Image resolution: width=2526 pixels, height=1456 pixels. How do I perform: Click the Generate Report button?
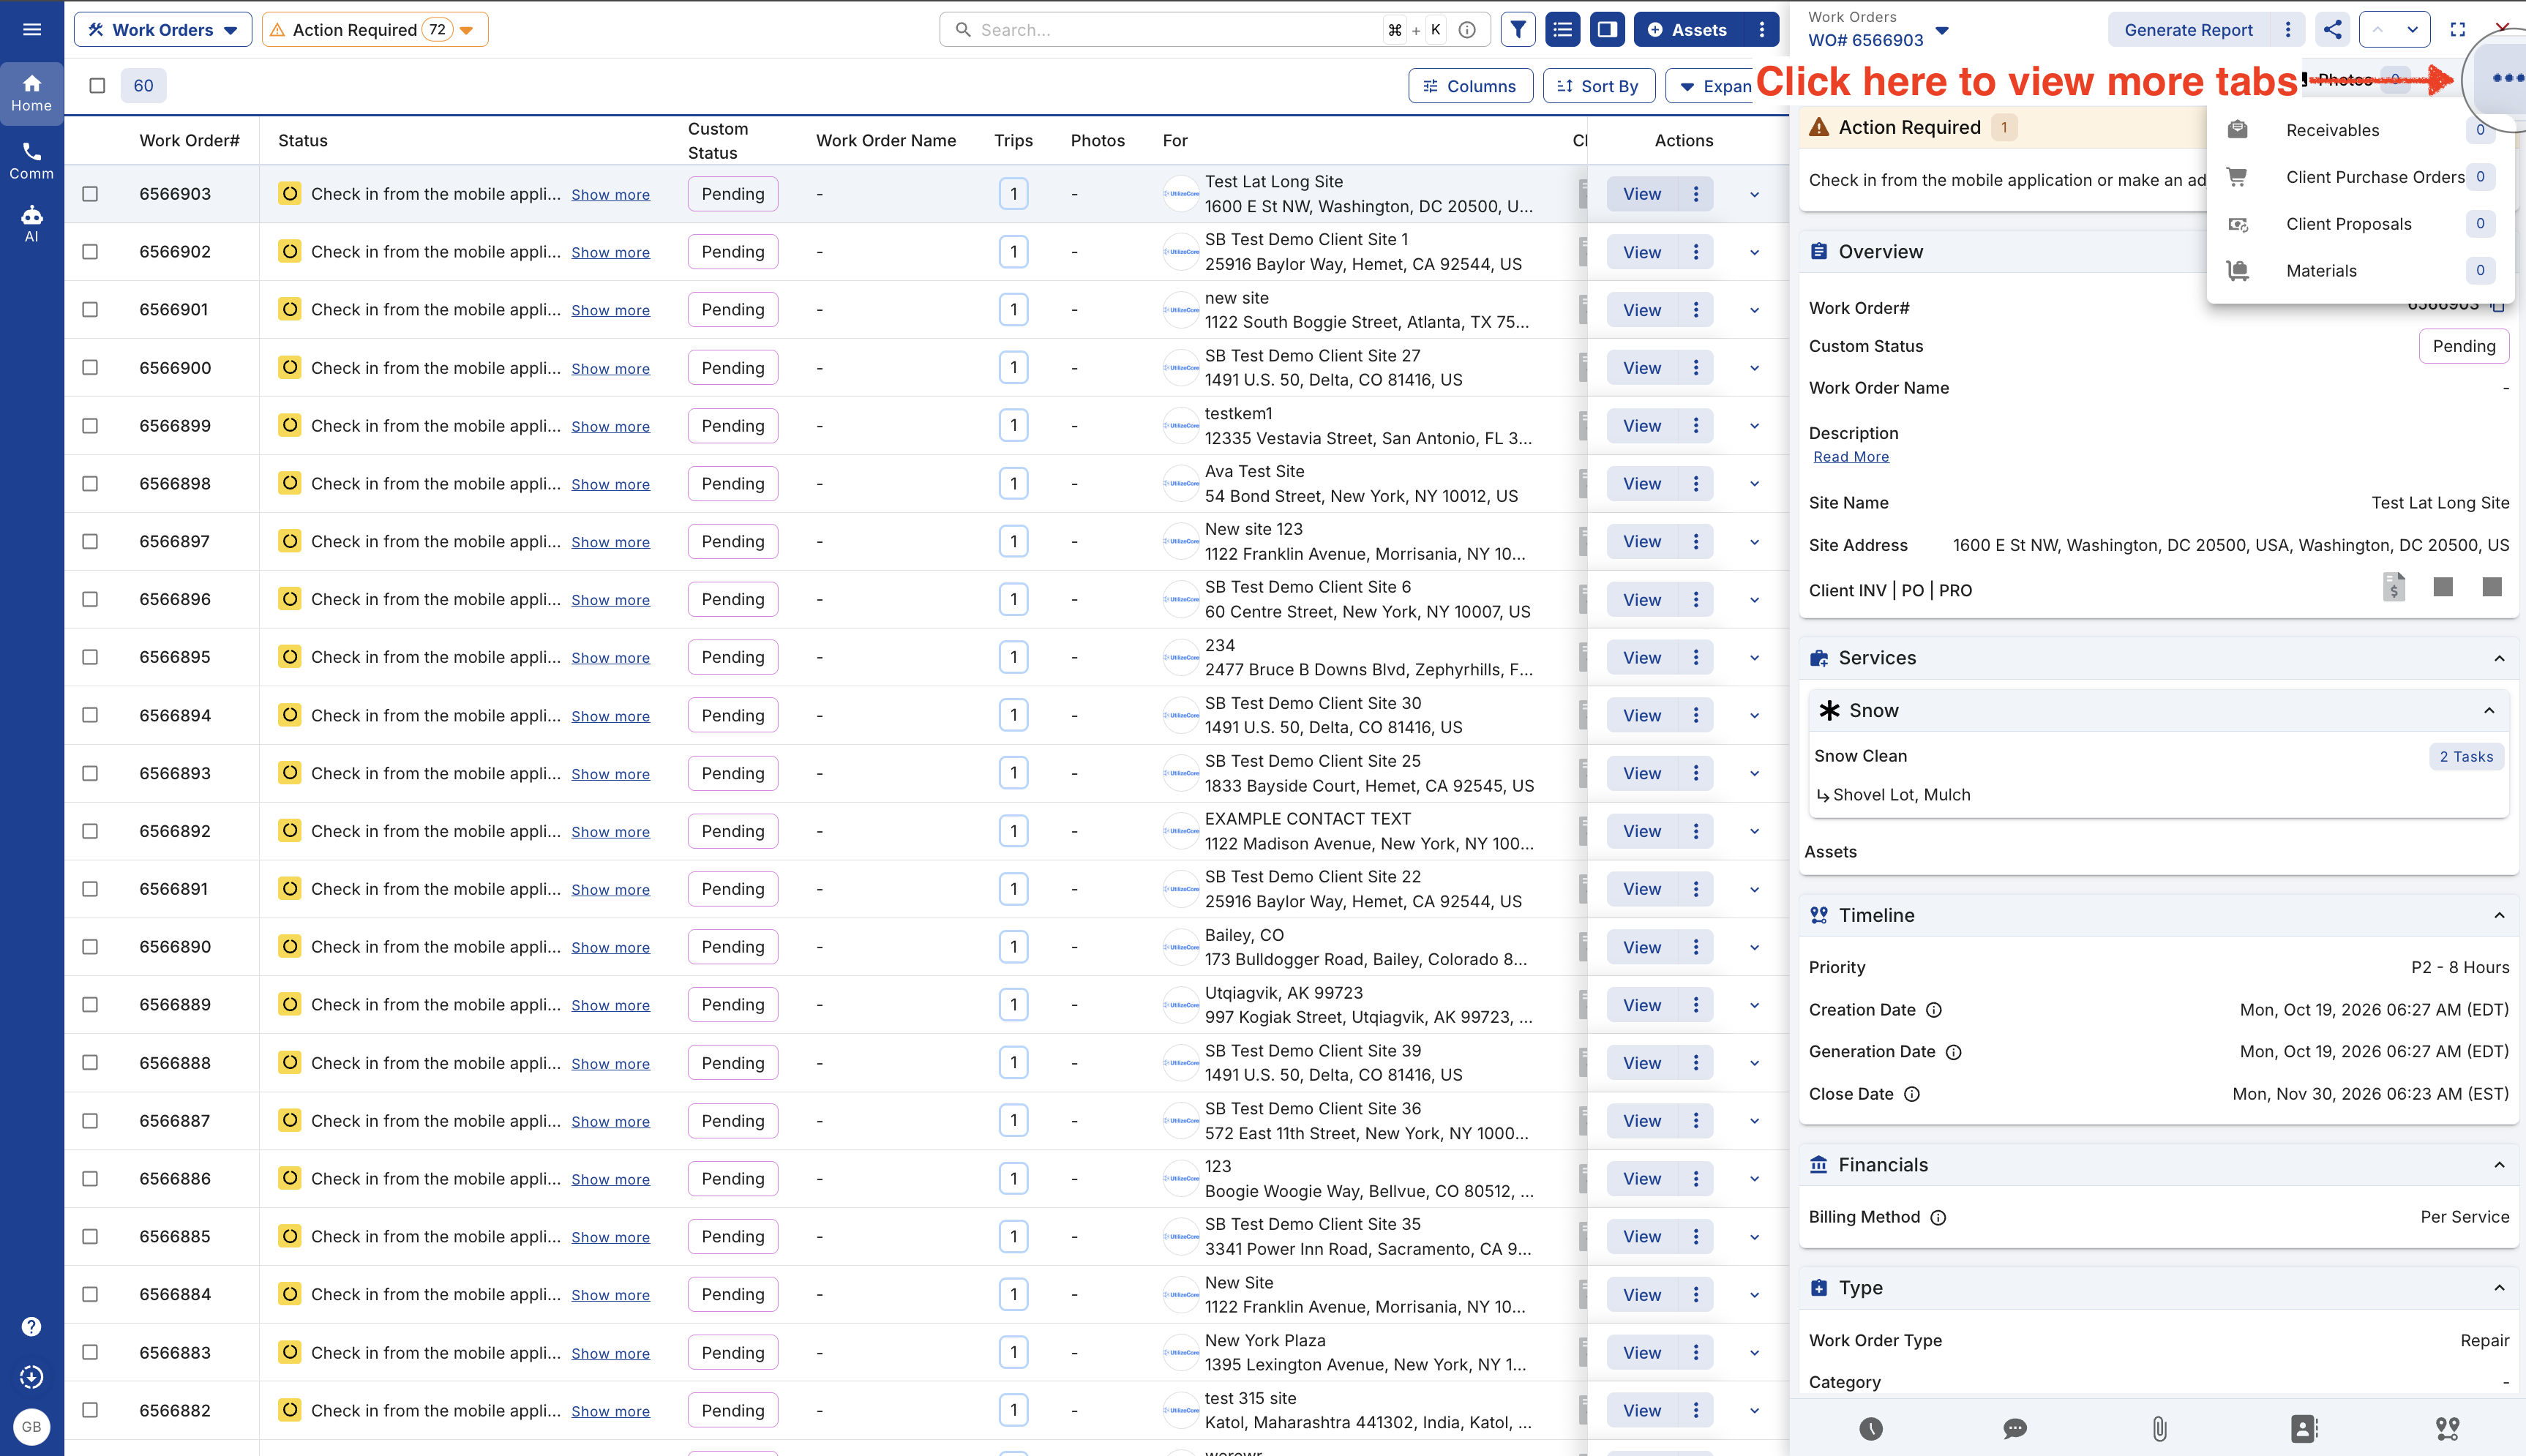coord(2188,29)
